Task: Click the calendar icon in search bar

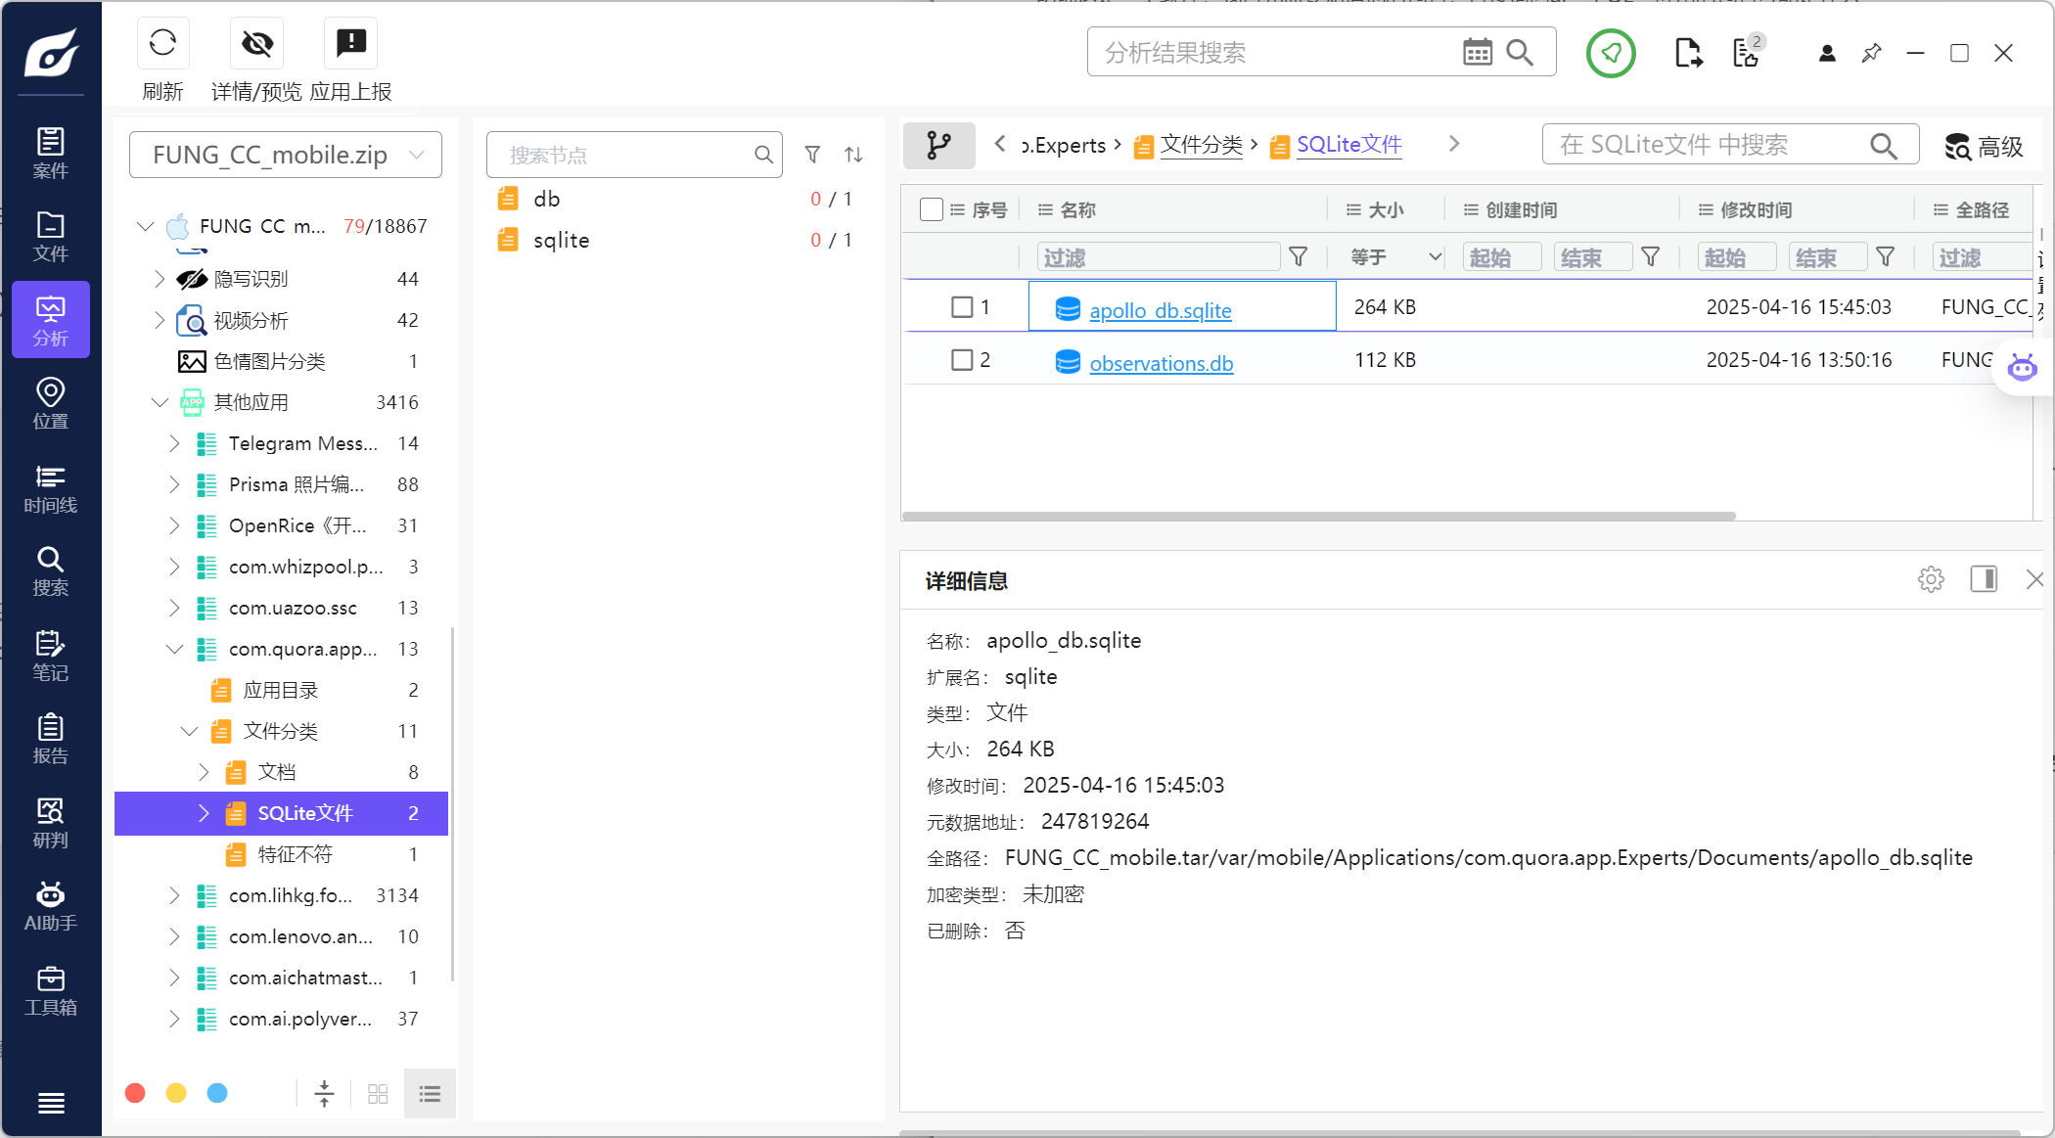Action: tap(1477, 52)
